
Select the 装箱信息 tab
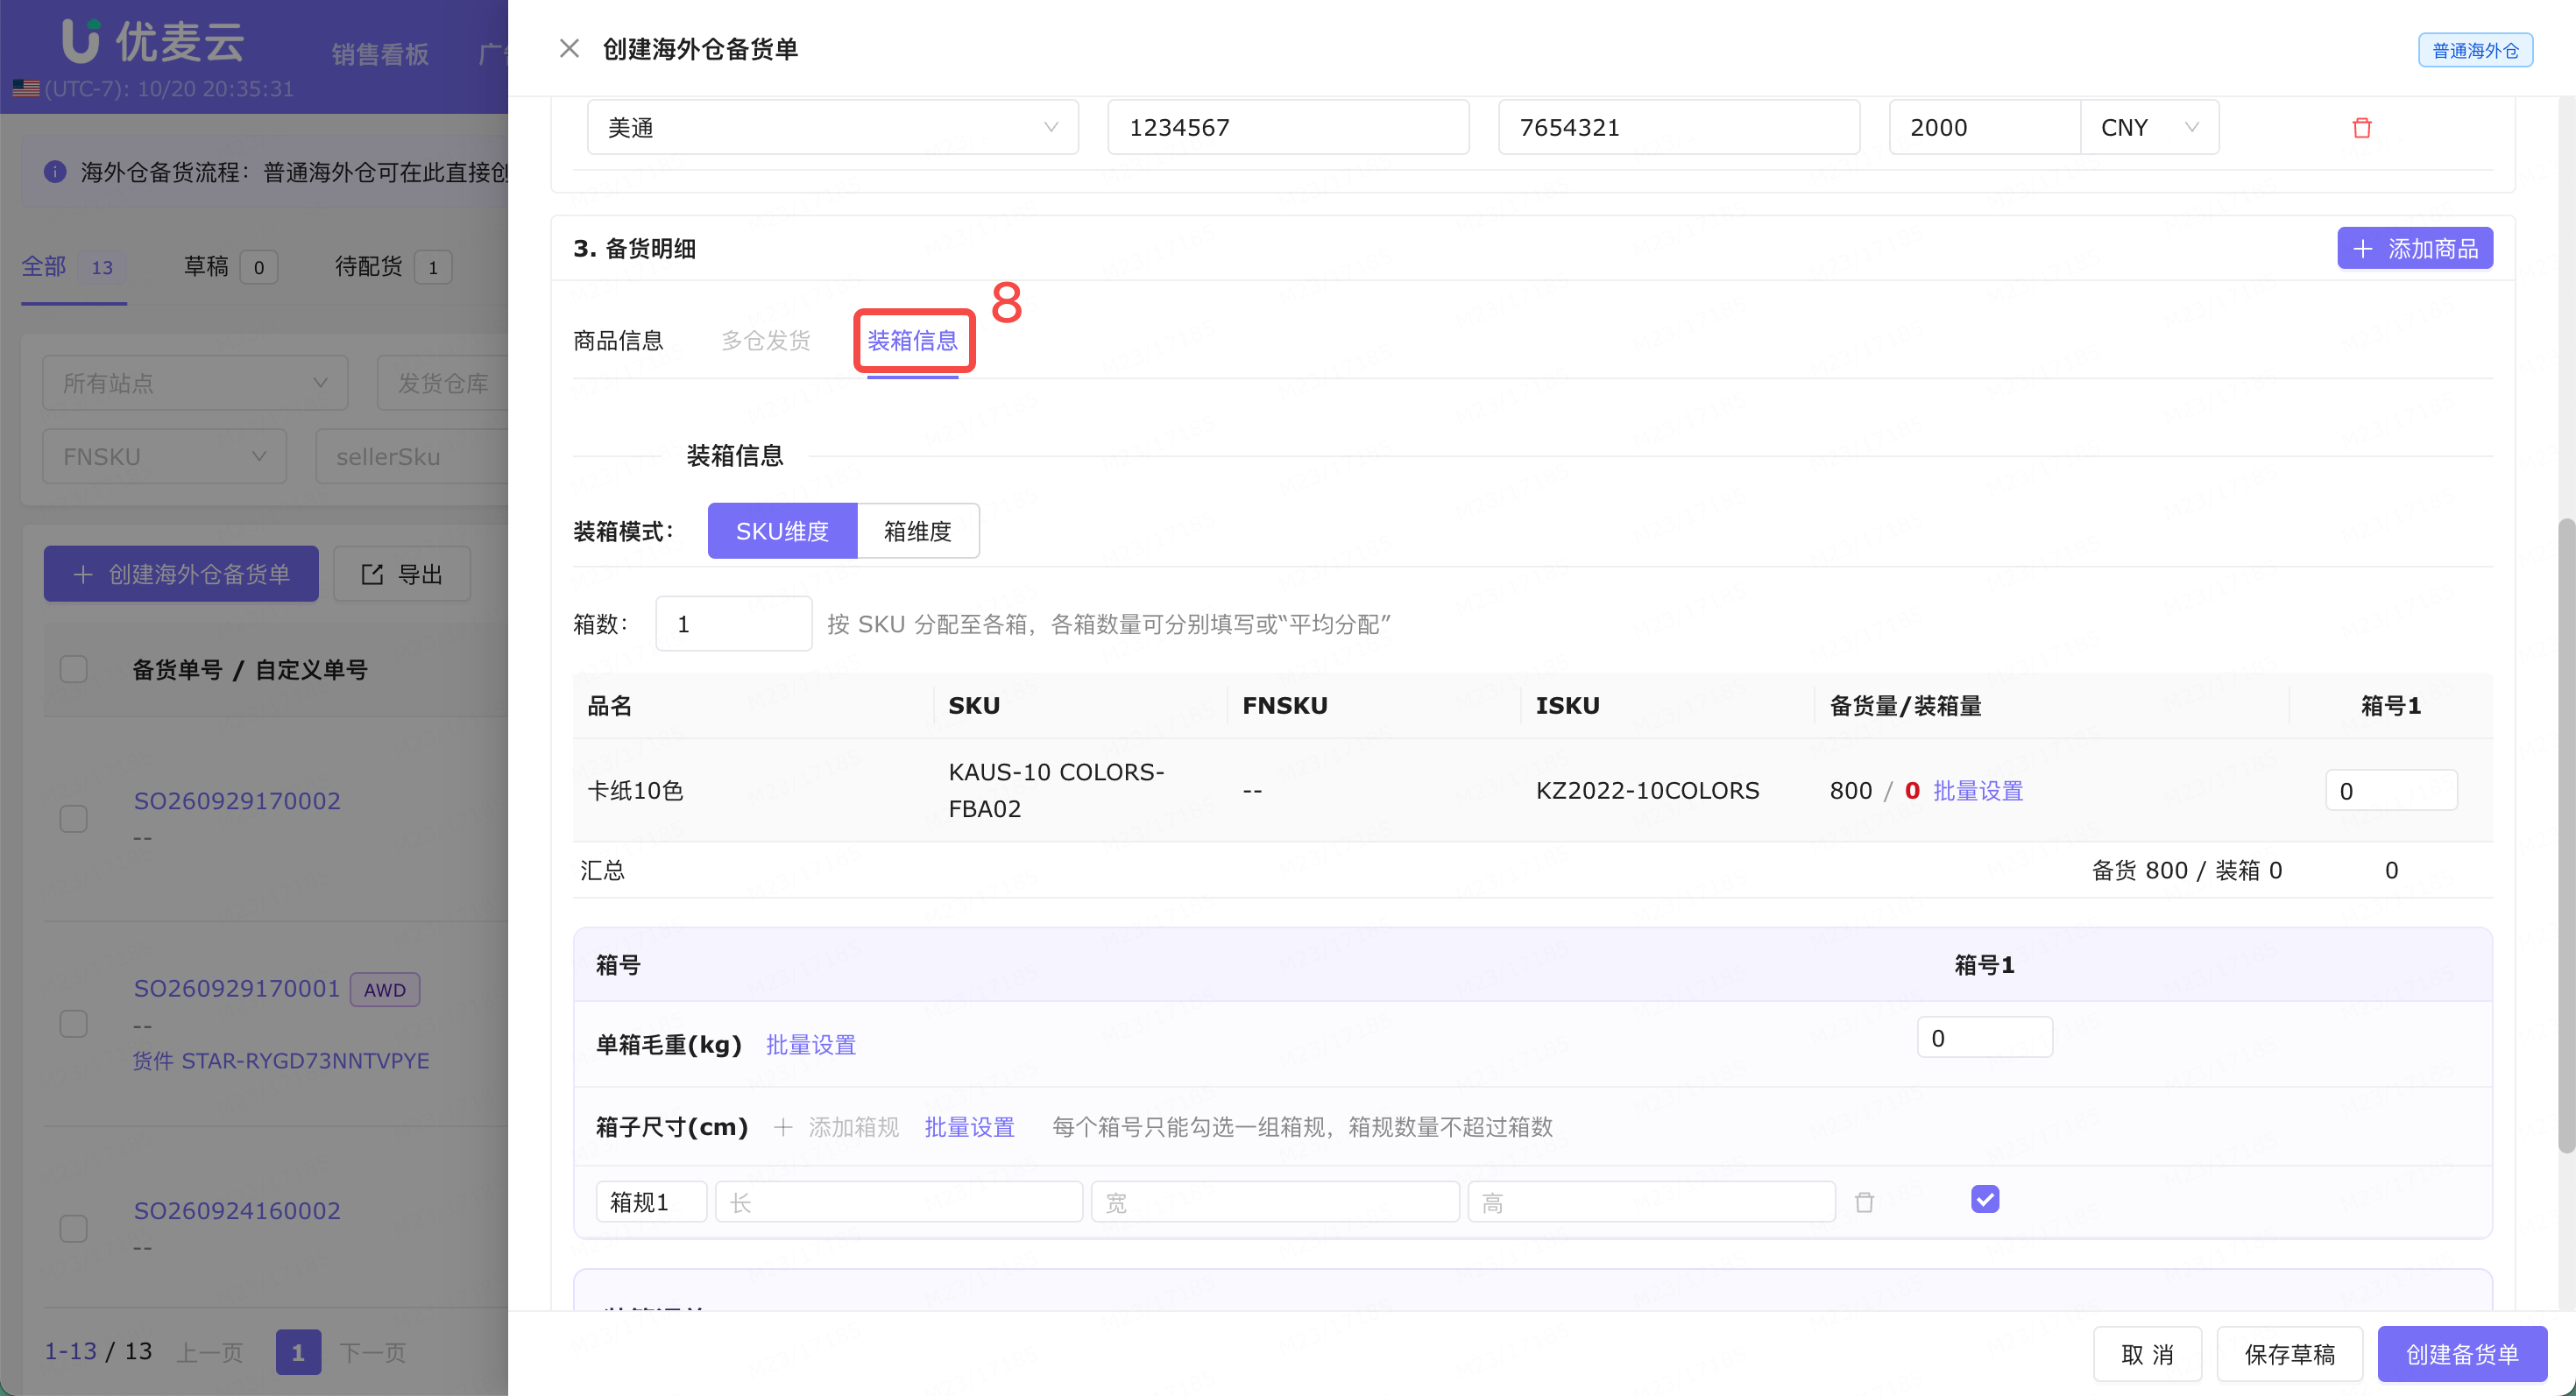912,341
